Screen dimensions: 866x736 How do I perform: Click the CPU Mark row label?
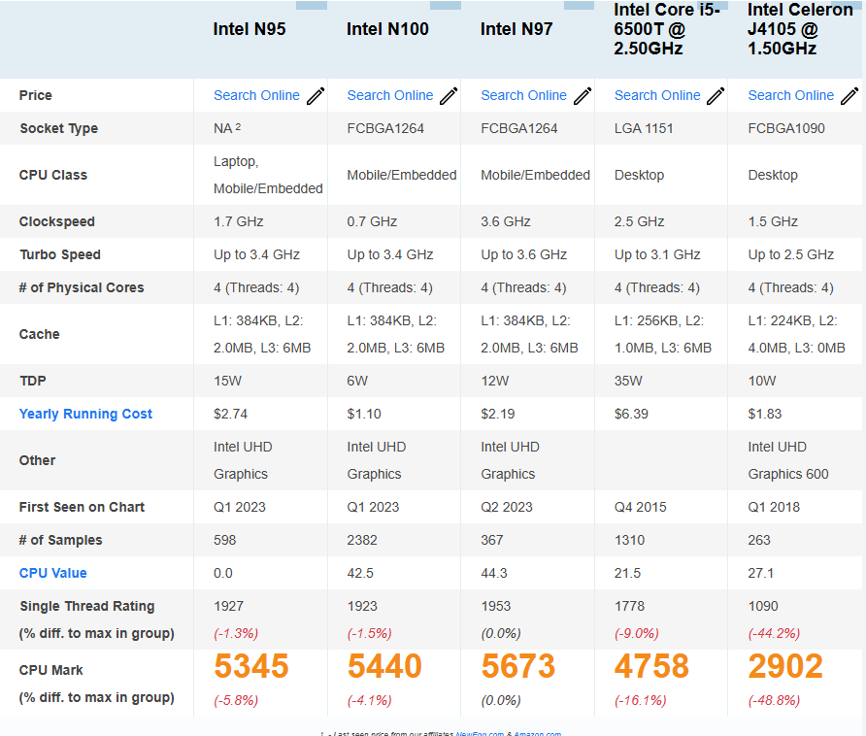click(50, 670)
